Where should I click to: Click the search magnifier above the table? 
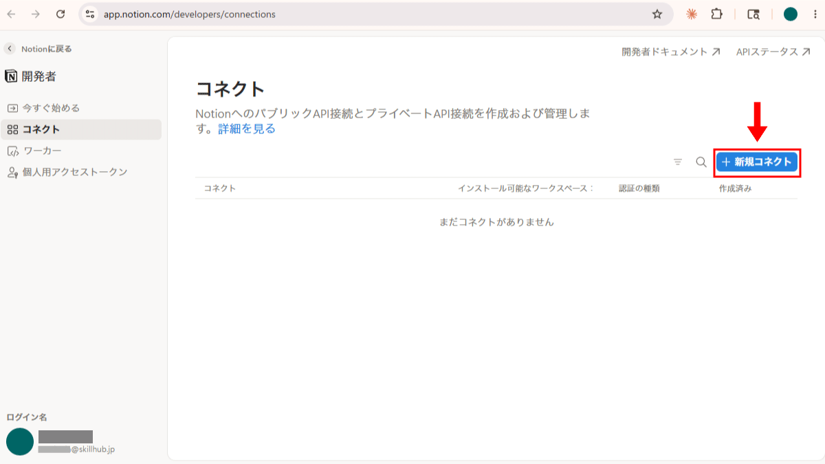click(701, 162)
